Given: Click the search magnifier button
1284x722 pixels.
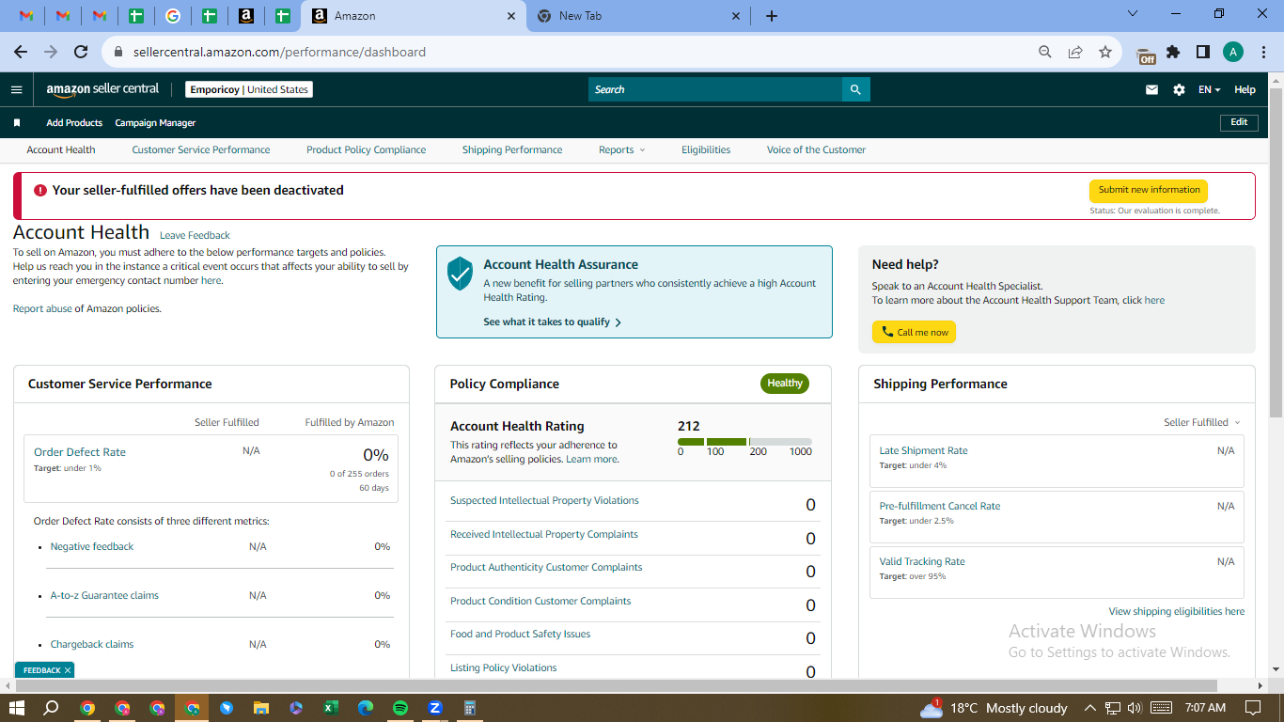Looking at the screenshot, I should coord(855,89).
